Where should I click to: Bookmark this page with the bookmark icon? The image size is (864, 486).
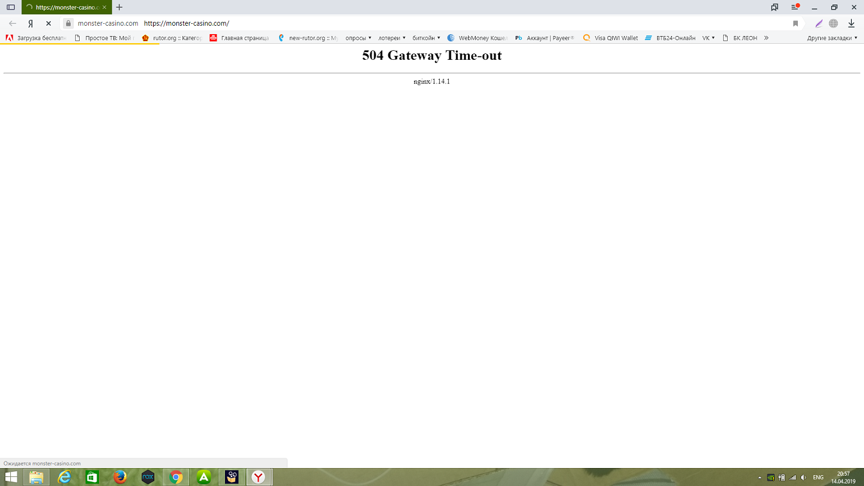tap(795, 23)
